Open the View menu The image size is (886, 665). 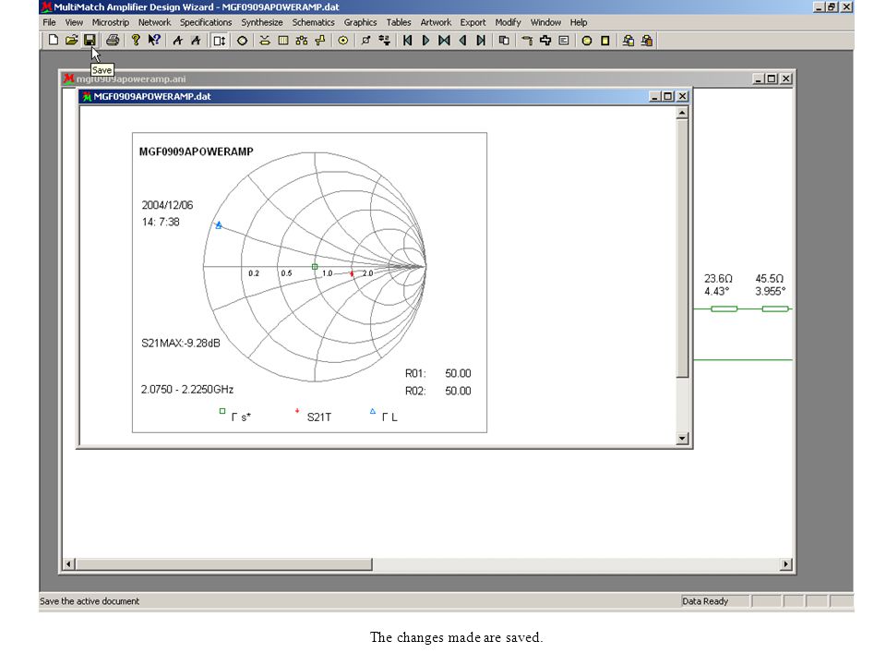point(74,22)
